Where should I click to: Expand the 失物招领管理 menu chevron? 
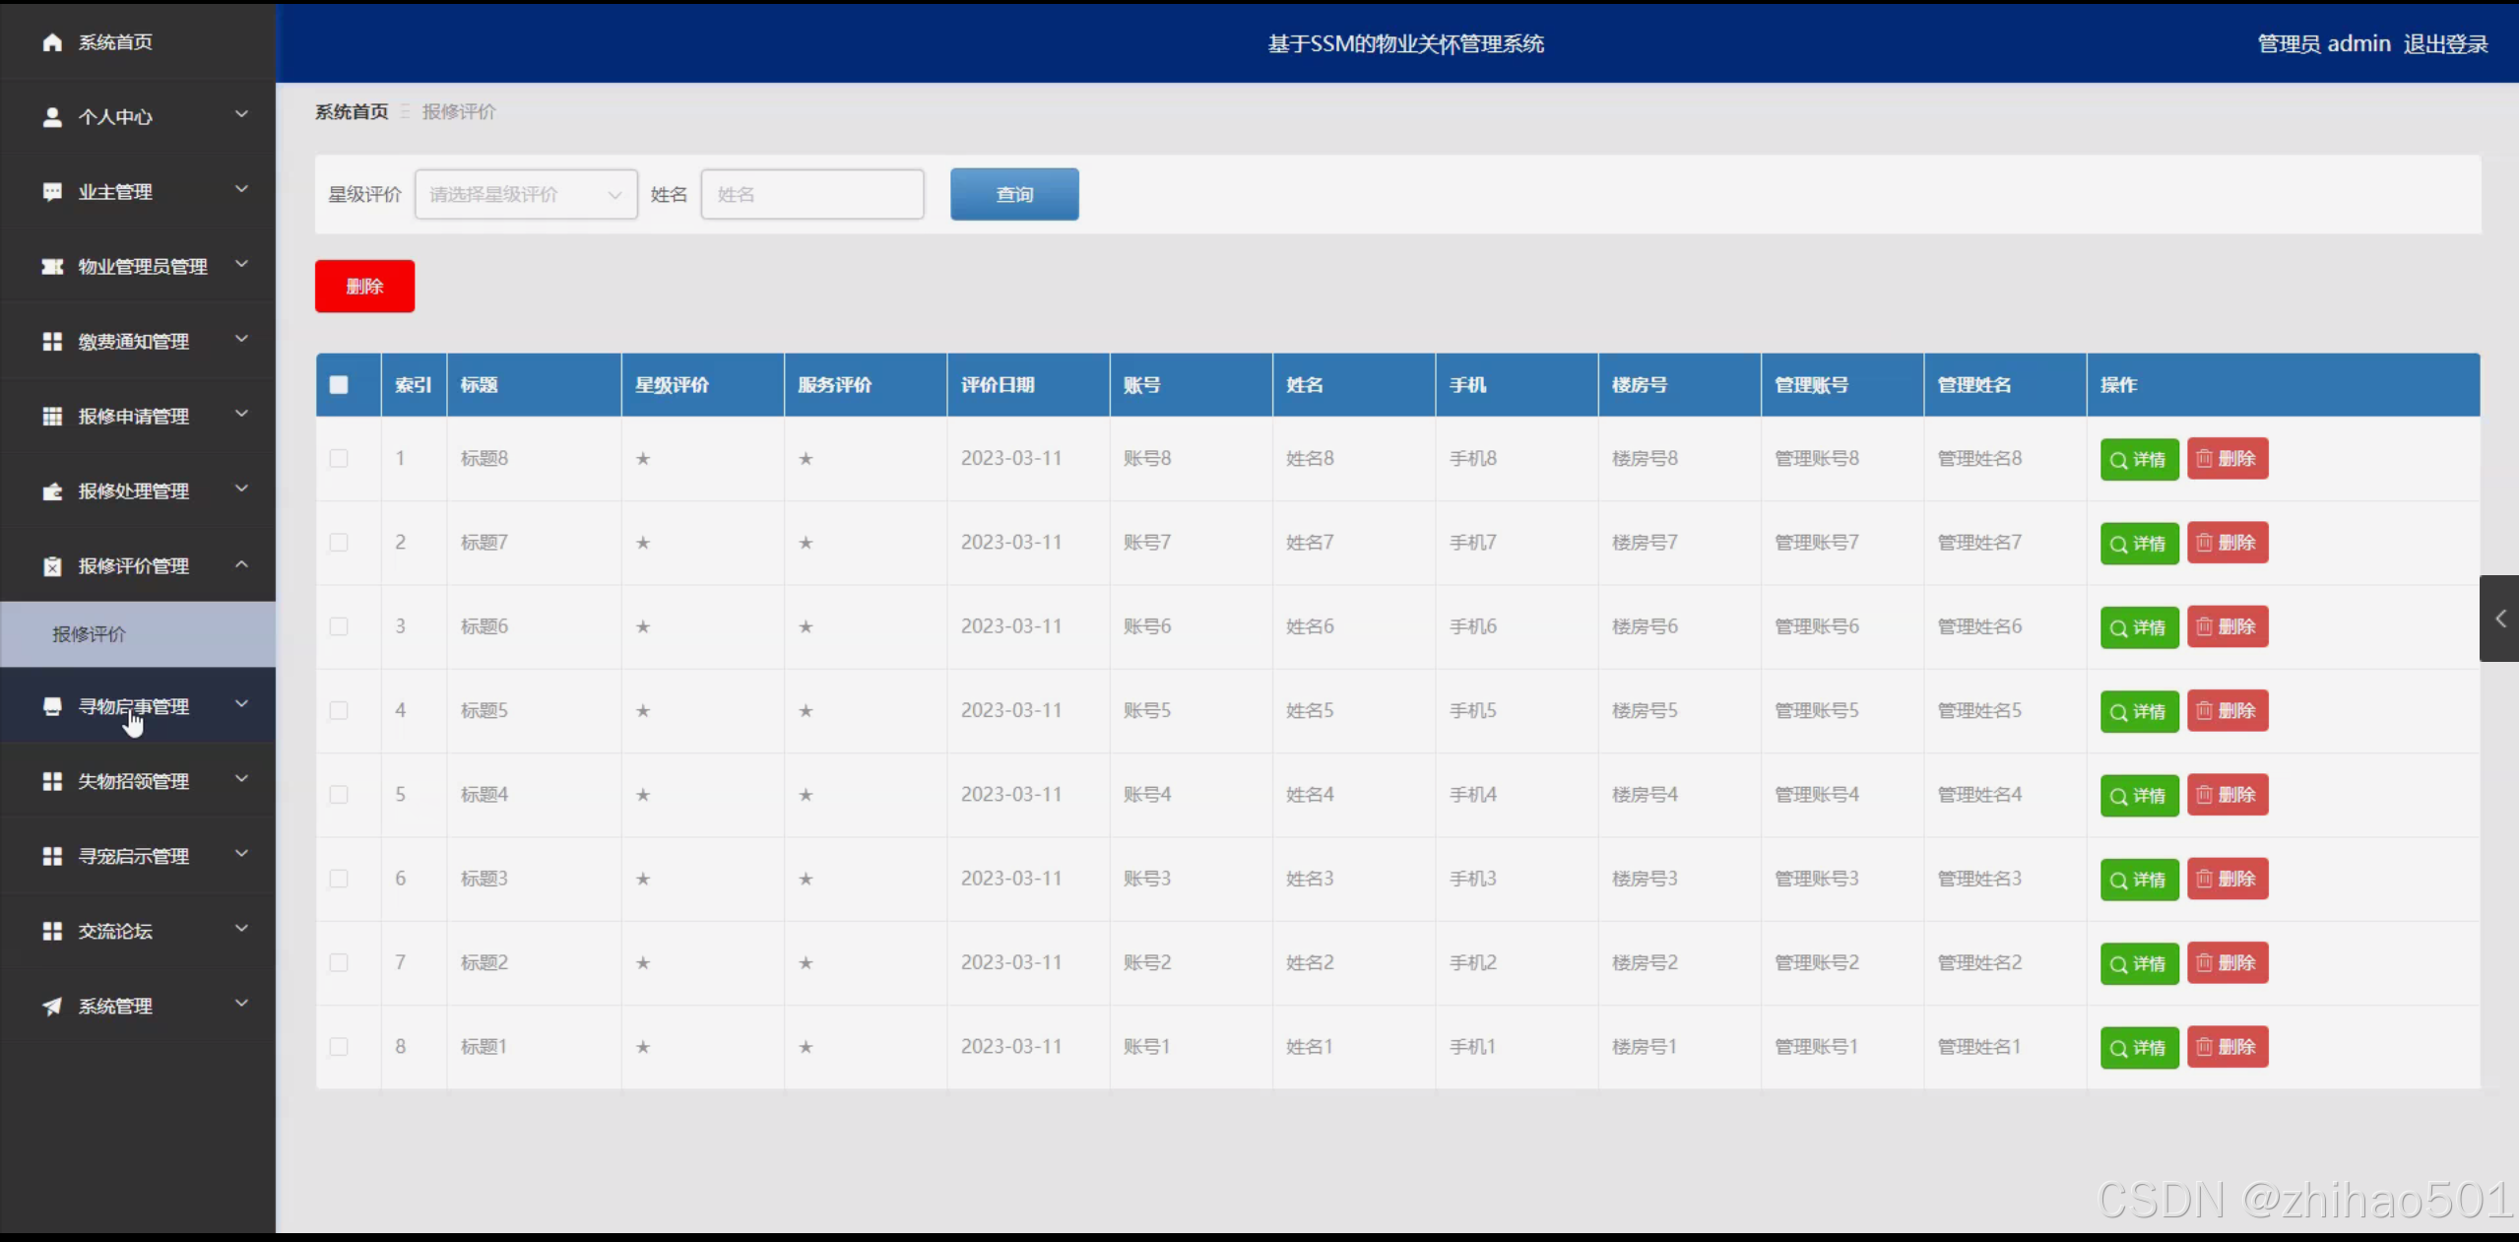tap(241, 779)
